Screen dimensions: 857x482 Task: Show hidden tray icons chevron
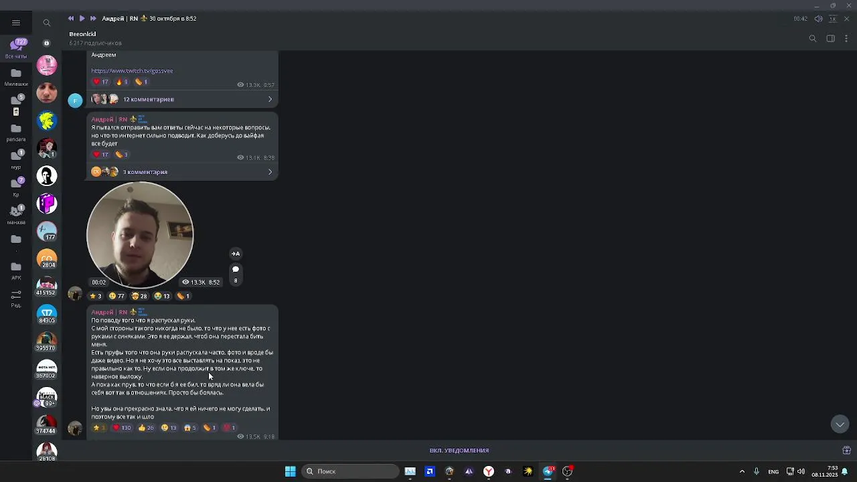click(x=742, y=471)
